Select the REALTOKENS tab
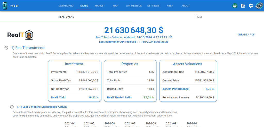This screenshot has width=264, height=127. point(66,17)
